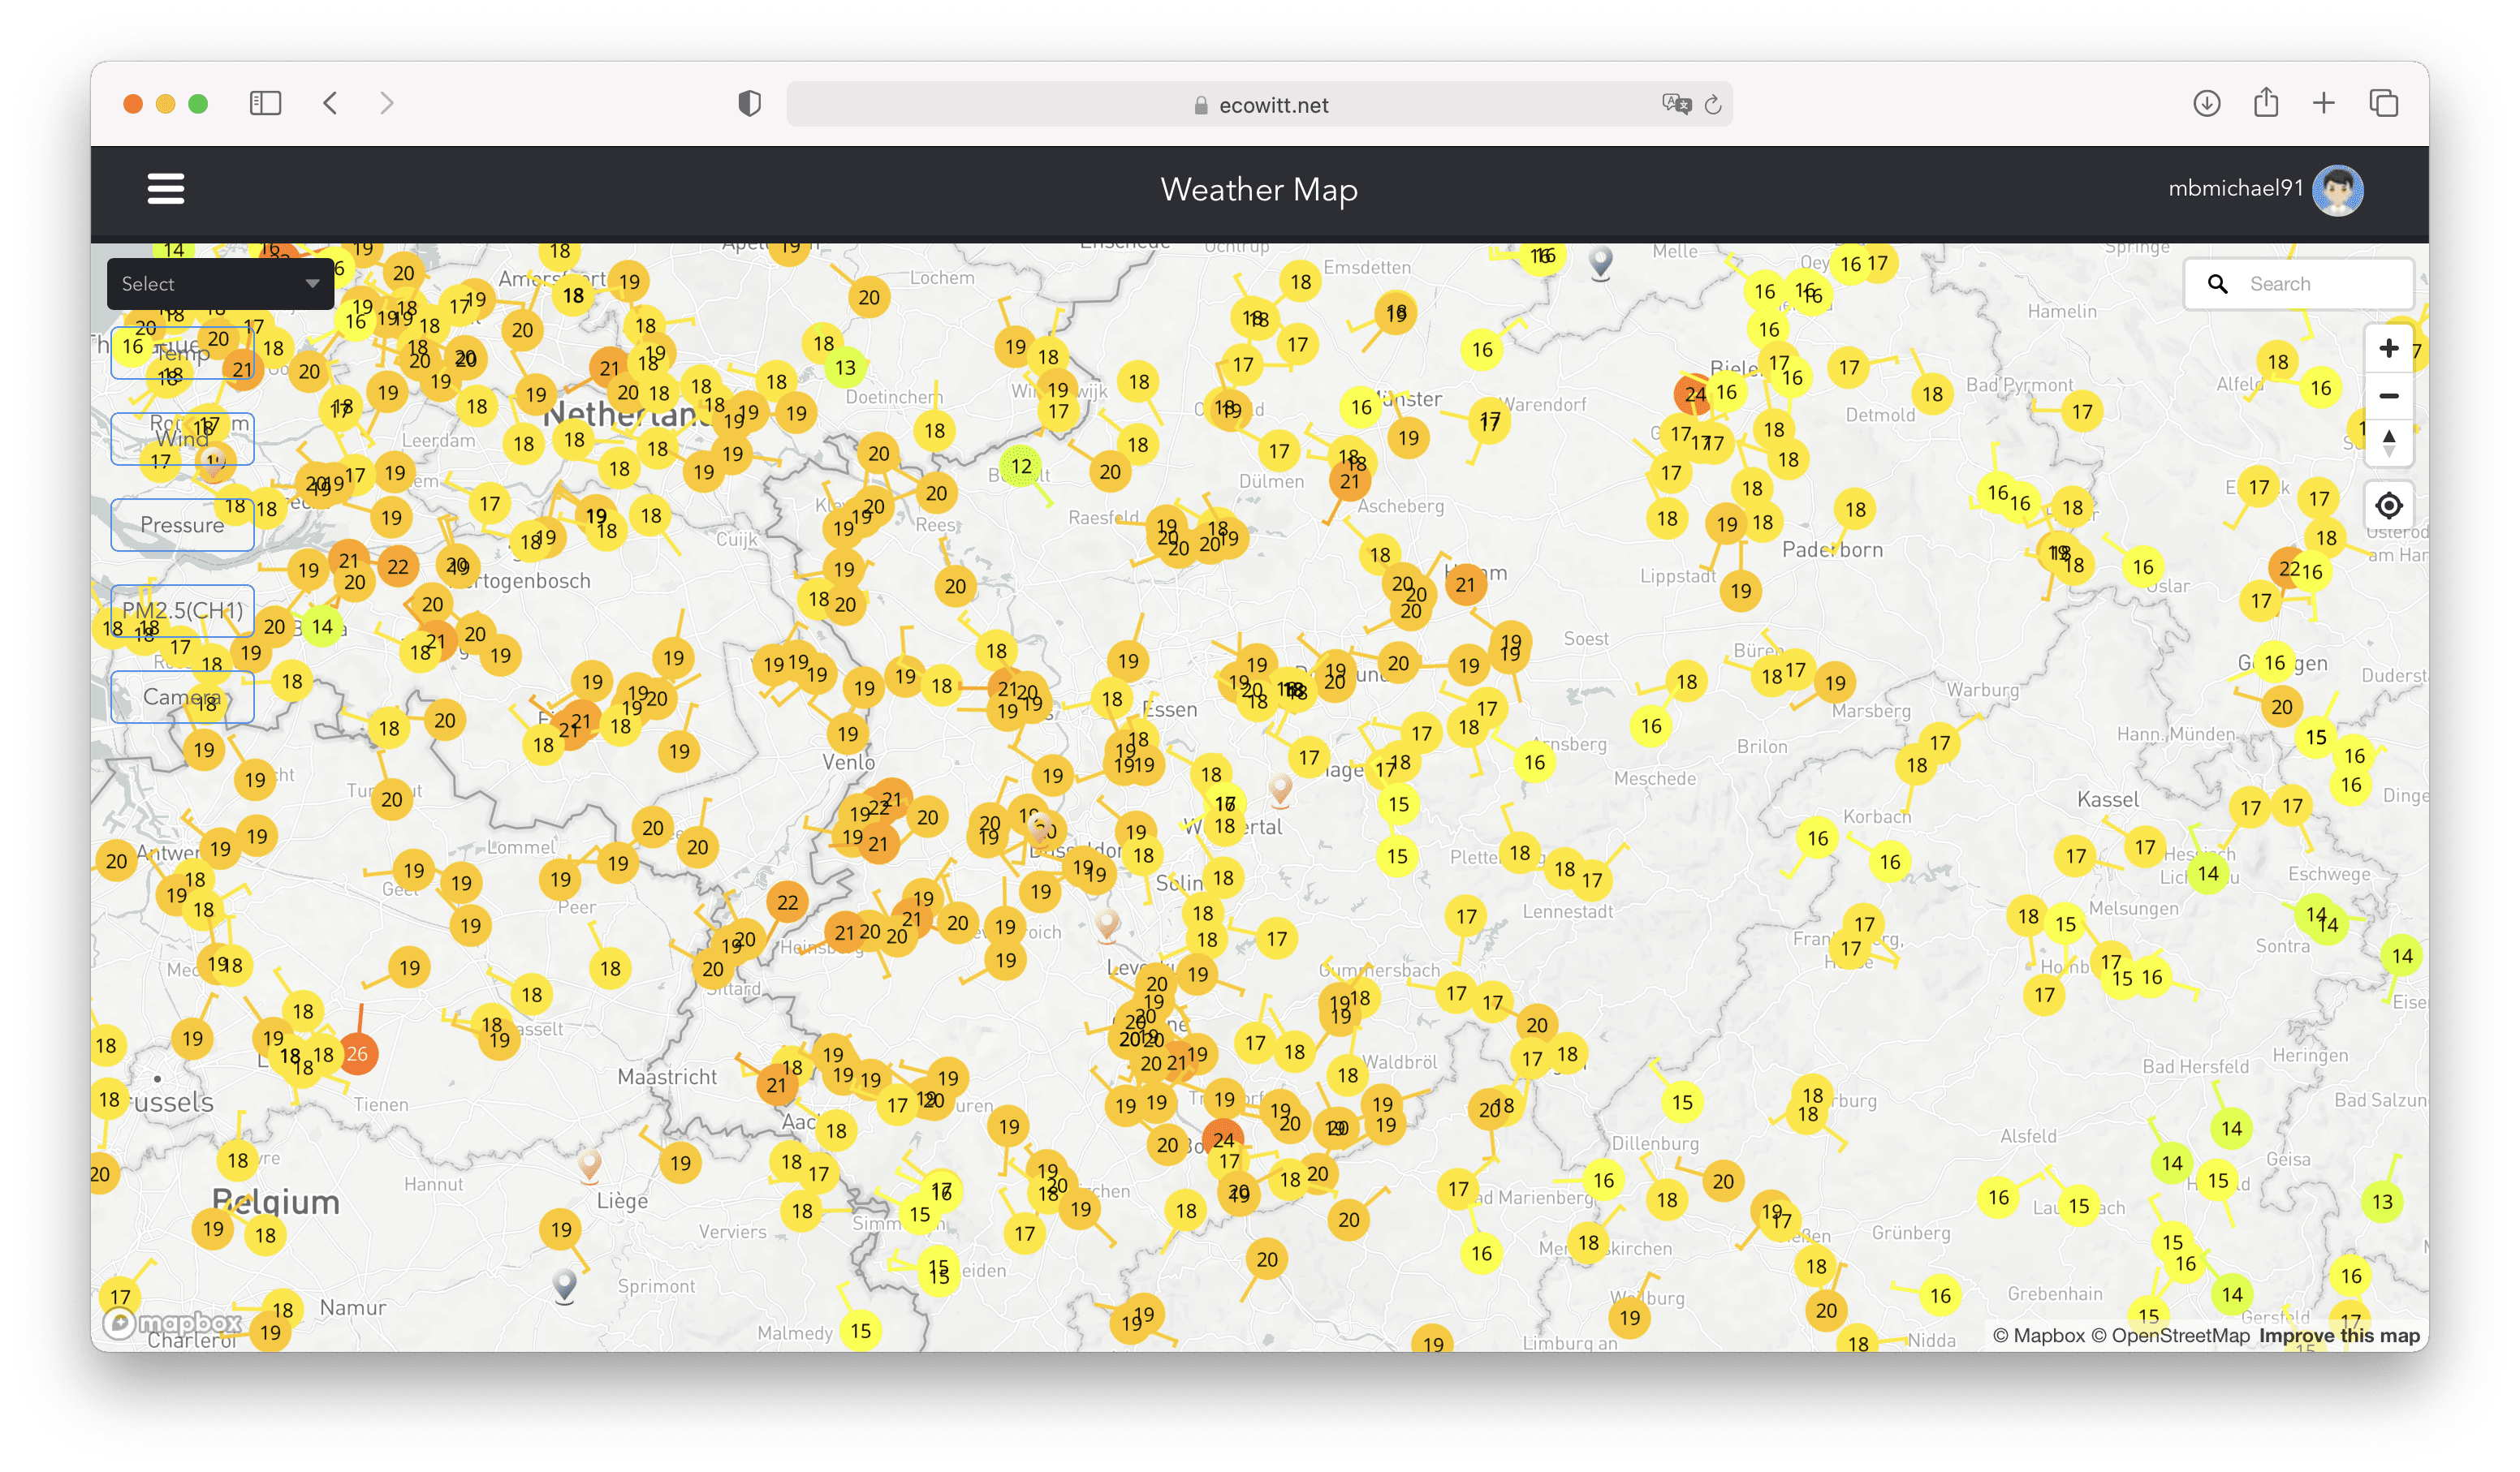This screenshot has width=2520, height=1472.
Task: Show the Safari sidebar
Action: click(x=265, y=103)
